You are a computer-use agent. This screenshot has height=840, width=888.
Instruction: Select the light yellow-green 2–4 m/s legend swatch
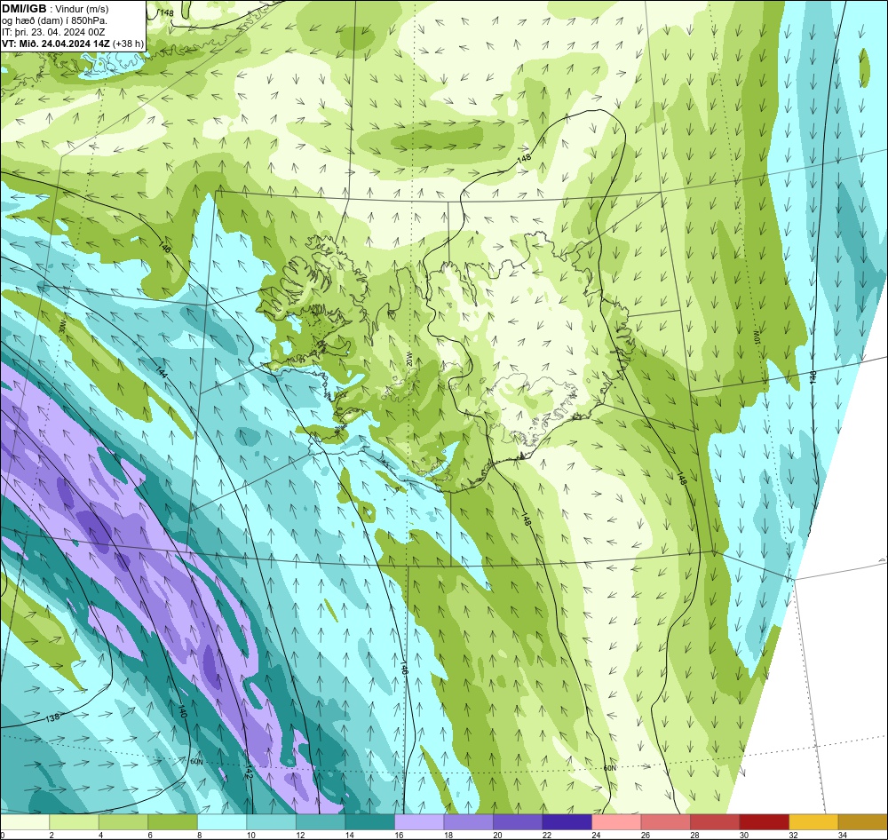[x=75, y=821]
